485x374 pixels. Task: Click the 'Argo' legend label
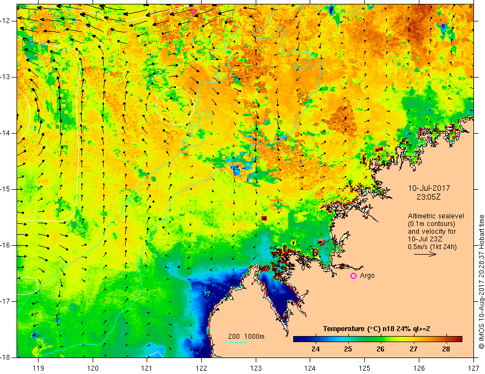click(x=367, y=276)
